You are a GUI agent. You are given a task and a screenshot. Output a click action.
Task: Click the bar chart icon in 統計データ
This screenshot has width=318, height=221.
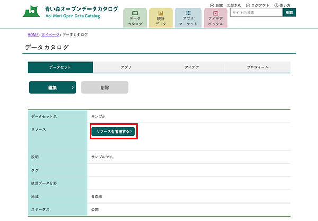pyautogui.click(x=161, y=13)
